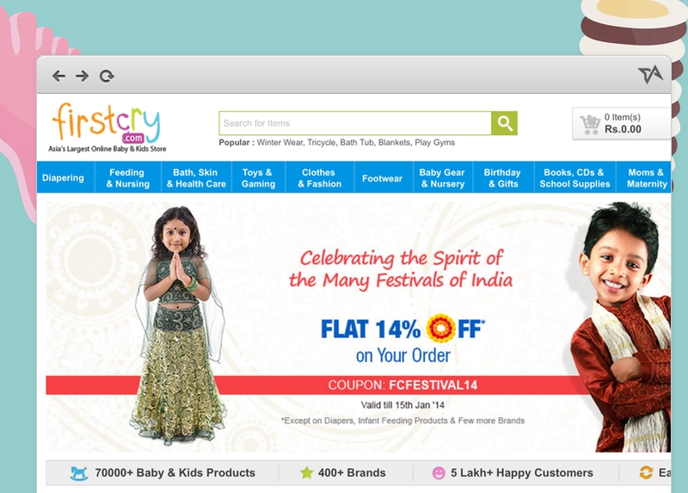The width and height of the screenshot is (688, 493).
Task: Select Clothes & Fashion category
Action: point(319,178)
